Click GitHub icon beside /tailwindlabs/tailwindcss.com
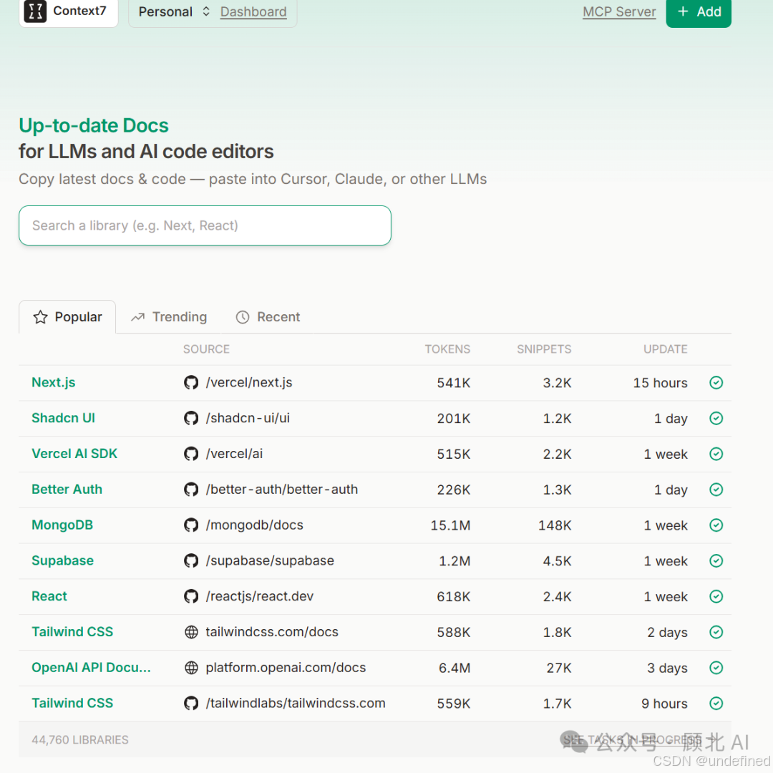 point(191,703)
